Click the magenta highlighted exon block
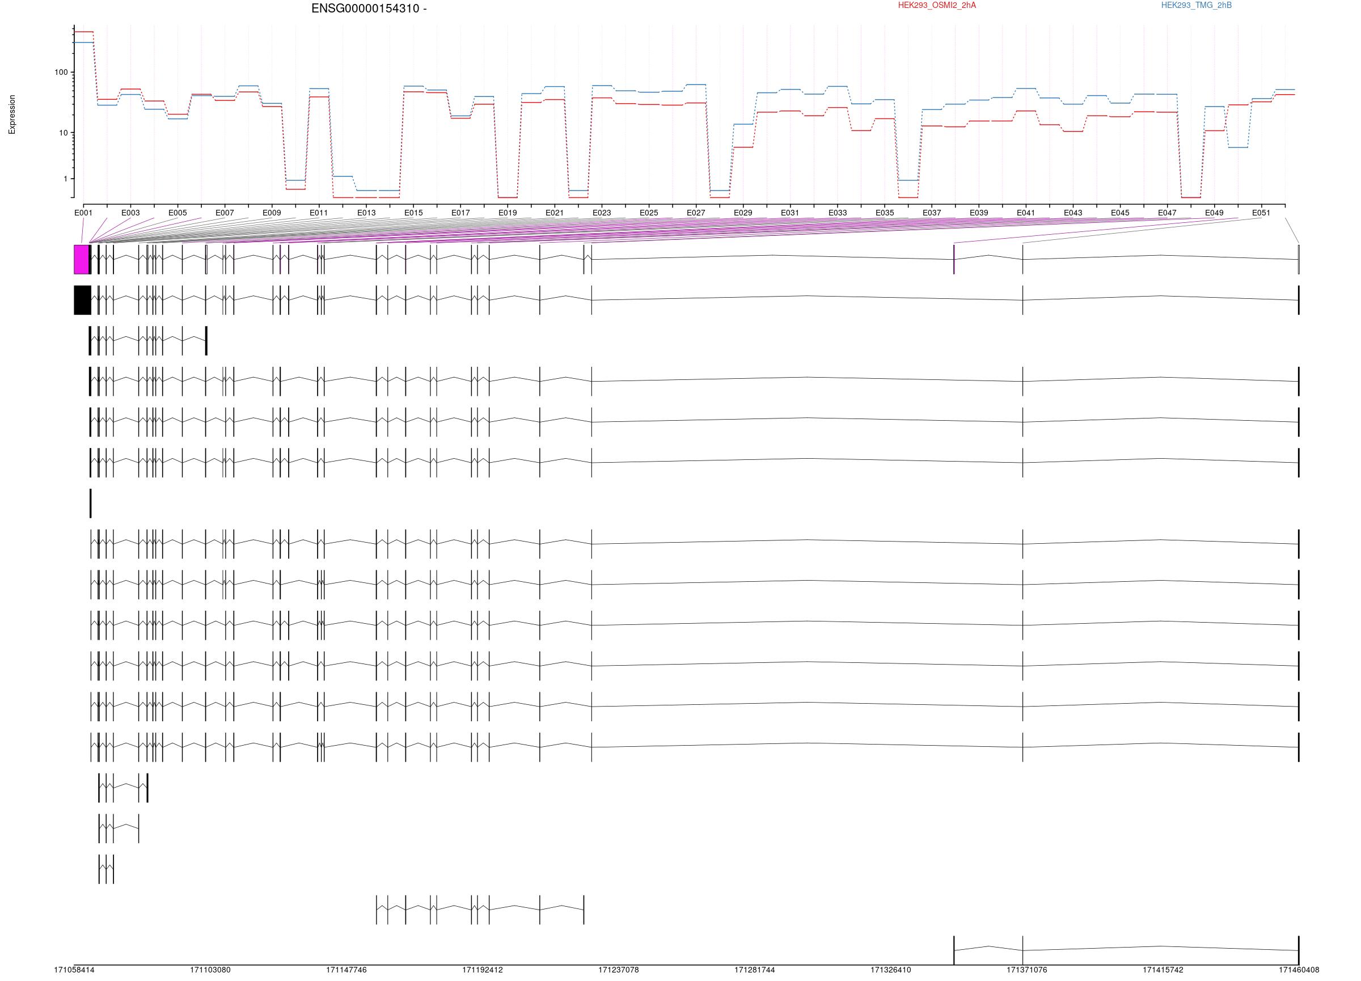This screenshot has width=1361, height=981. 81,260
